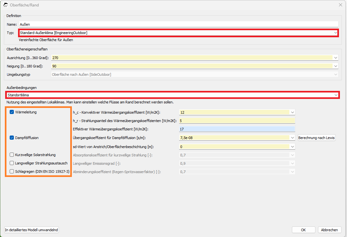Click the h_r Strahlungsanteil input field
Viewport: 347px width, 237px height.
pyautogui.click(x=237, y=121)
